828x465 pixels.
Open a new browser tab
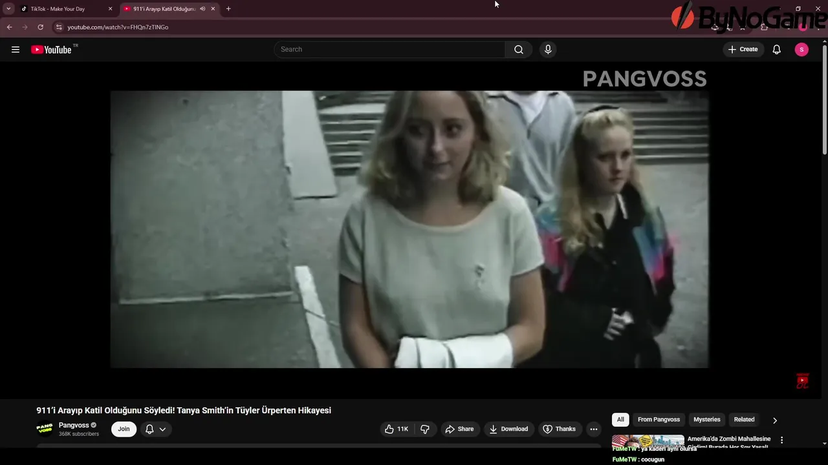pyautogui.click(x=228, y=9)
